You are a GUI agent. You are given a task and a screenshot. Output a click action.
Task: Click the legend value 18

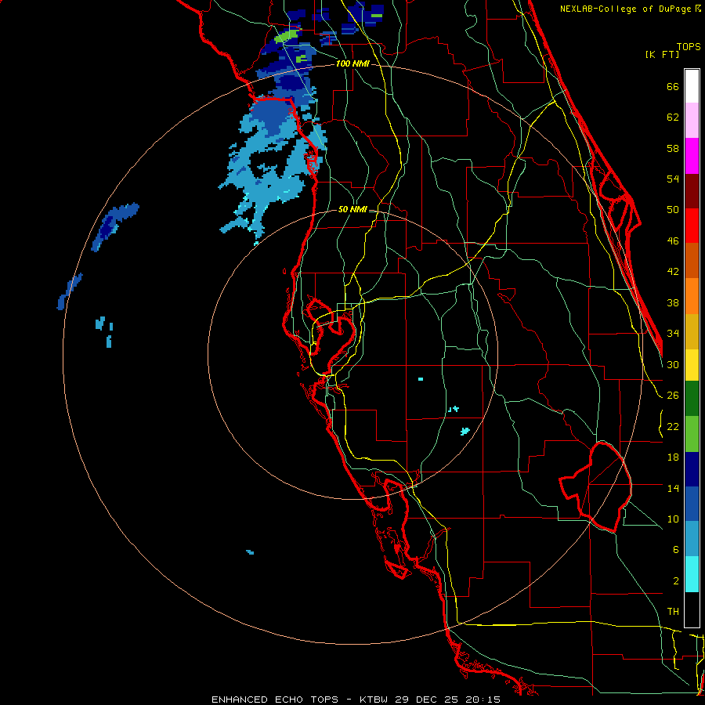tap(673, 457)
